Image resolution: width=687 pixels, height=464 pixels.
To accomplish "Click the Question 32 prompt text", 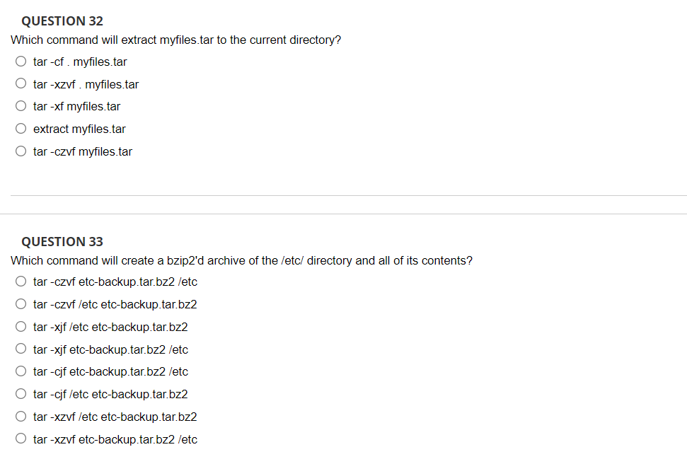I will pyautogui.click(x=175, y=40).
